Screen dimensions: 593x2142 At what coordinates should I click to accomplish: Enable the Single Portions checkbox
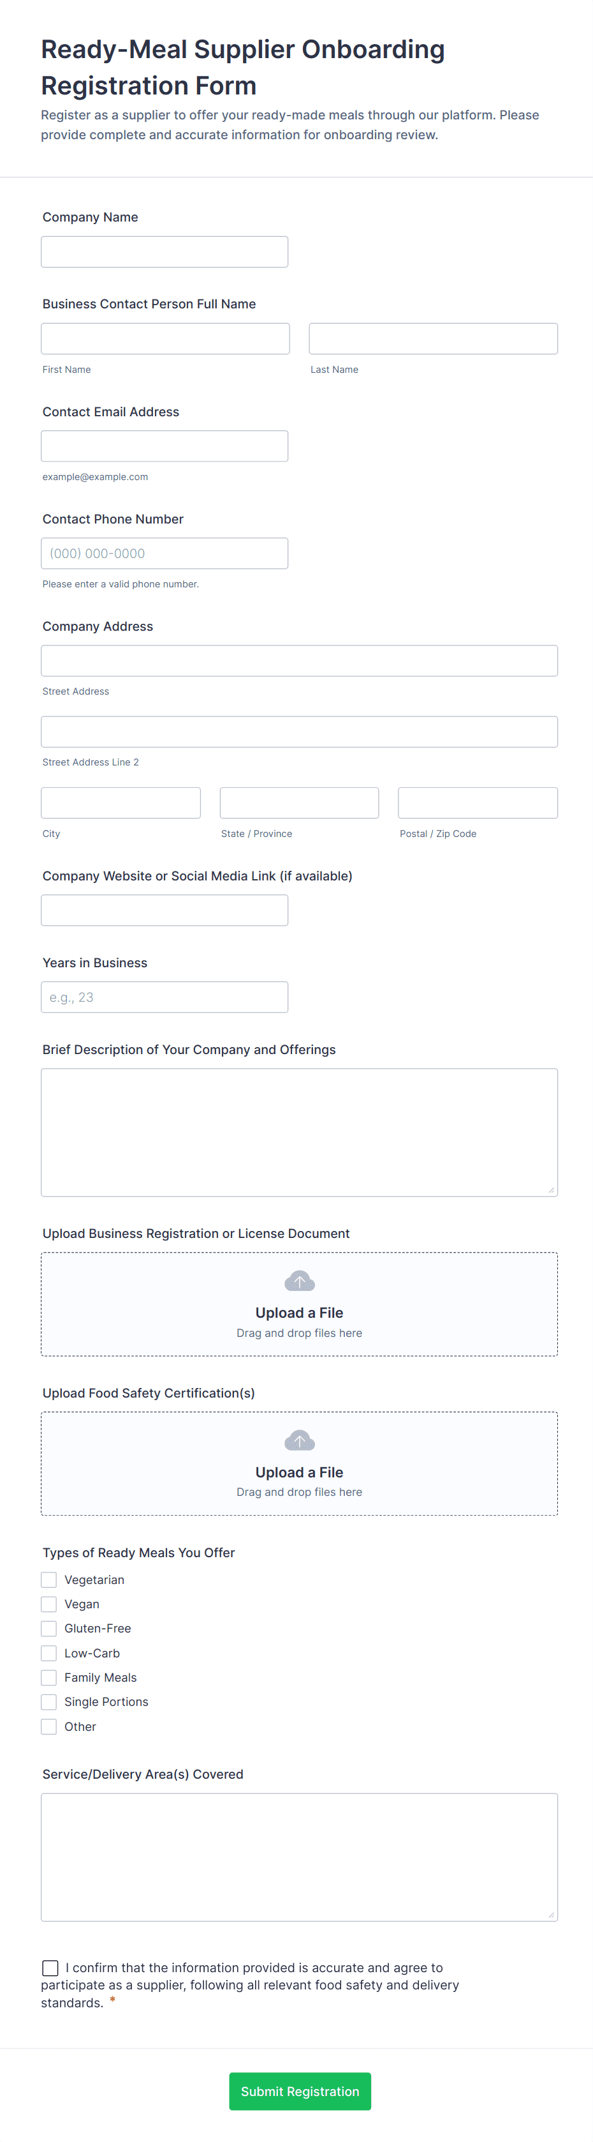[48, 1702]
